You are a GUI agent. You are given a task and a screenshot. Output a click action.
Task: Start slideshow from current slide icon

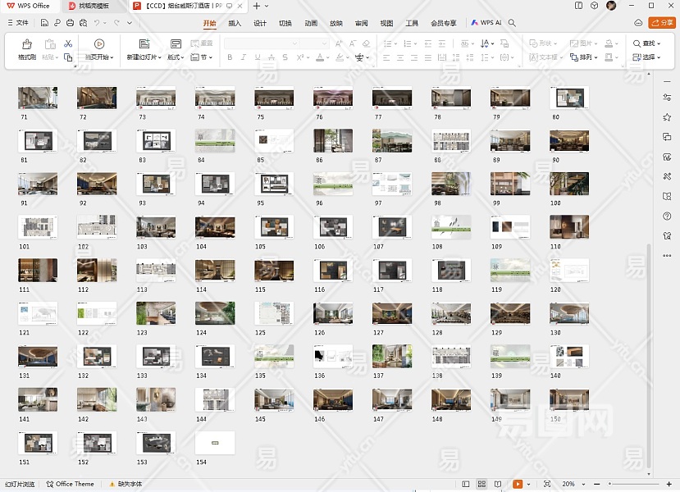point(99,44)
